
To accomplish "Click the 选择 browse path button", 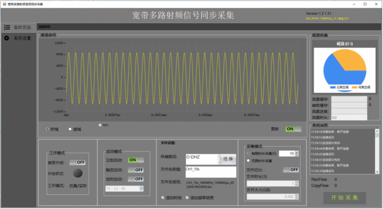I will (228, 159).
